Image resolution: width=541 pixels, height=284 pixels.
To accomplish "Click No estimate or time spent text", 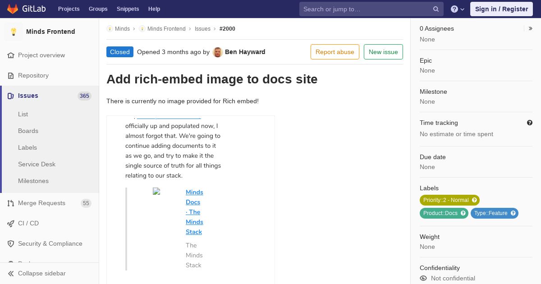I will (x=456, y=134).
